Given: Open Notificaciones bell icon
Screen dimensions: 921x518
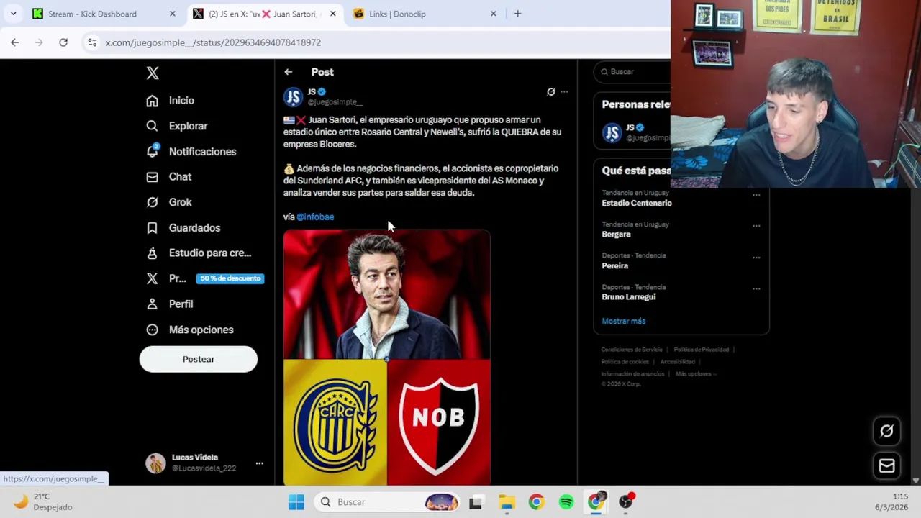Looking at the screenshot, I should (152, 151).
